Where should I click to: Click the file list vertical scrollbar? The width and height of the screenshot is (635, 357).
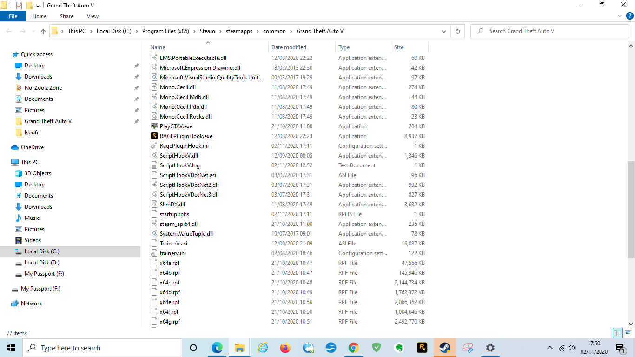(x=631, y=209)
